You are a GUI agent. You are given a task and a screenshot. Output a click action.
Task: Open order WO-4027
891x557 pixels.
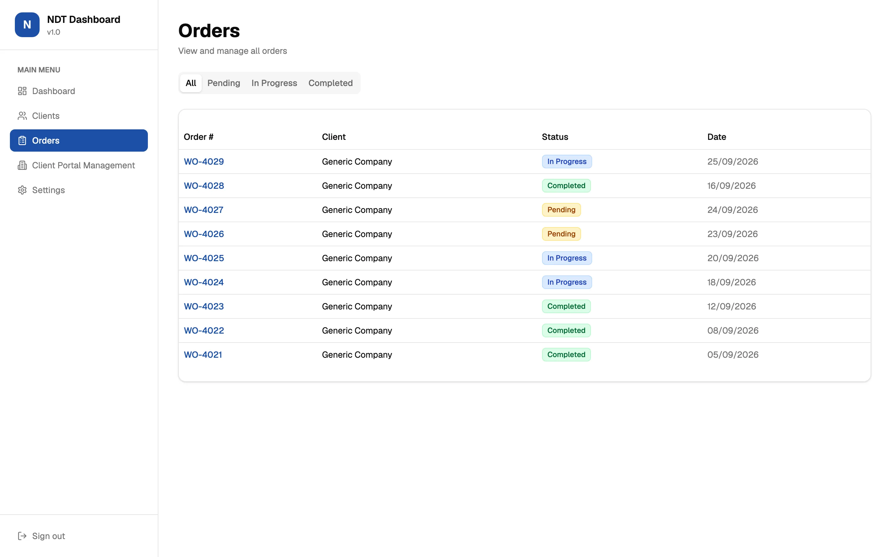[x=203, y=209]
